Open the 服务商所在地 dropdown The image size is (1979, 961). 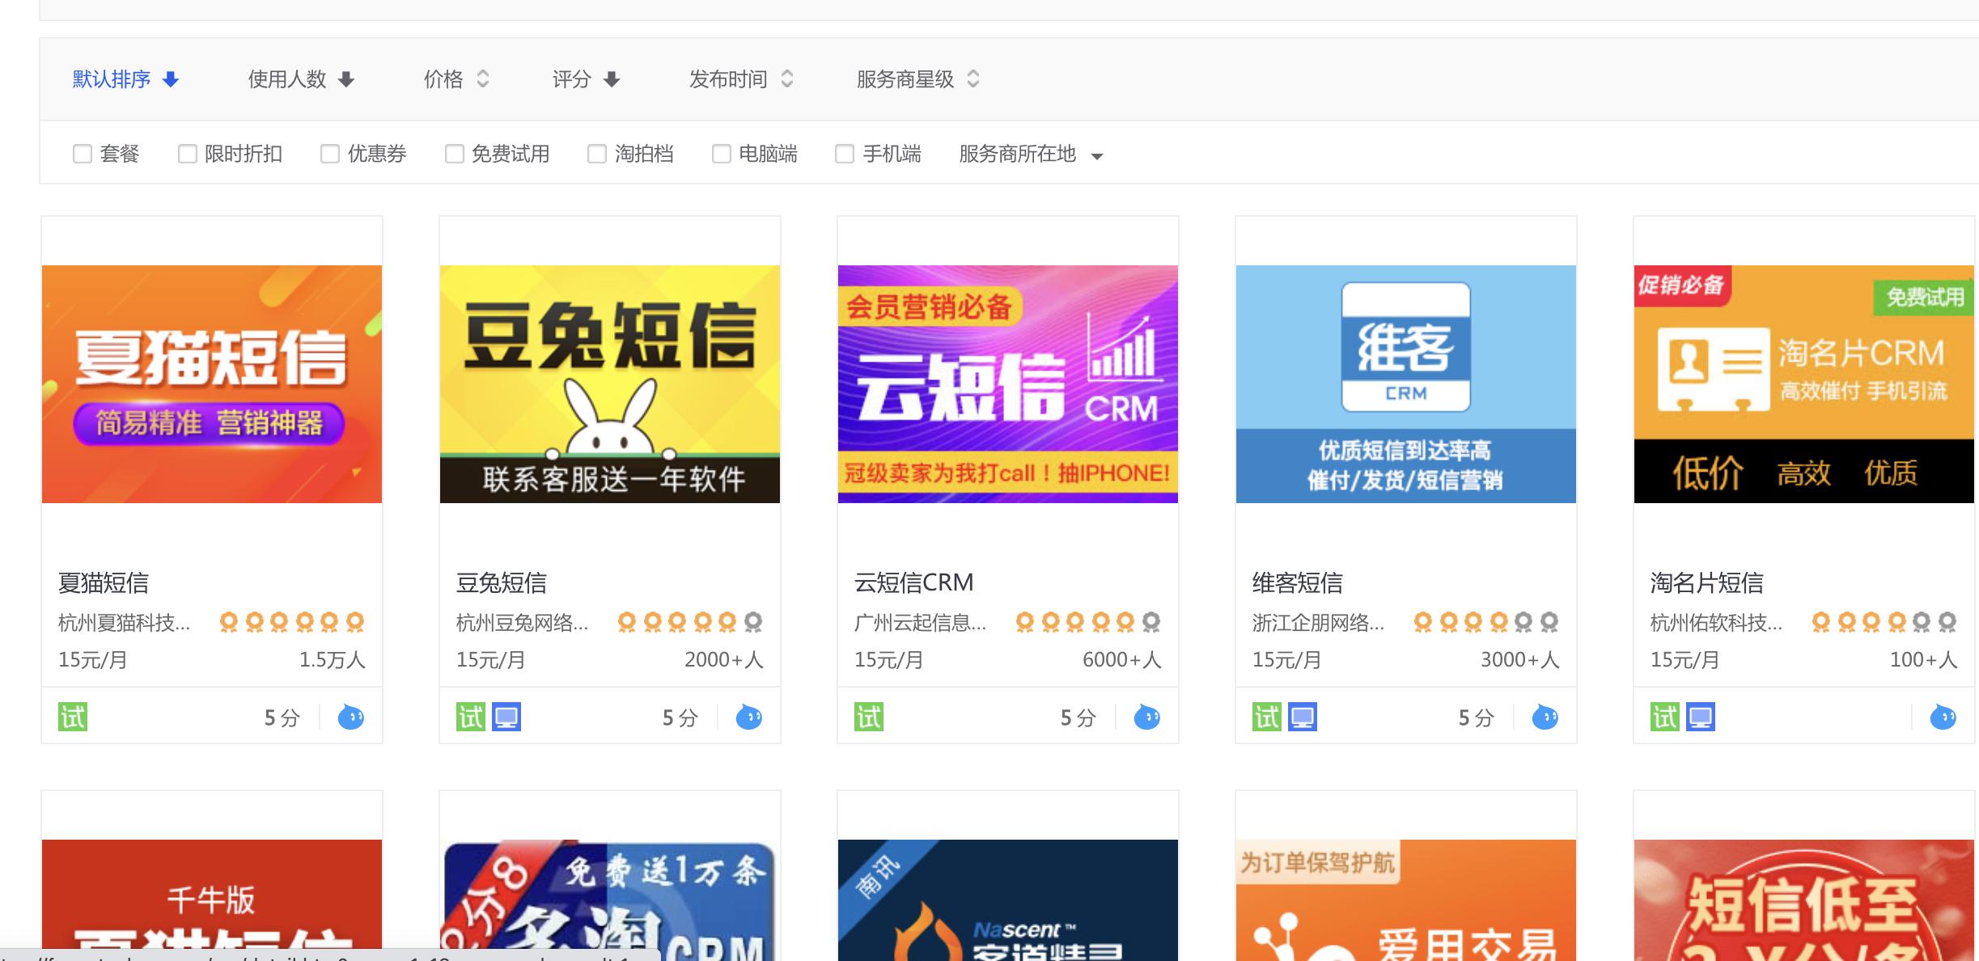pos(1028,155)
